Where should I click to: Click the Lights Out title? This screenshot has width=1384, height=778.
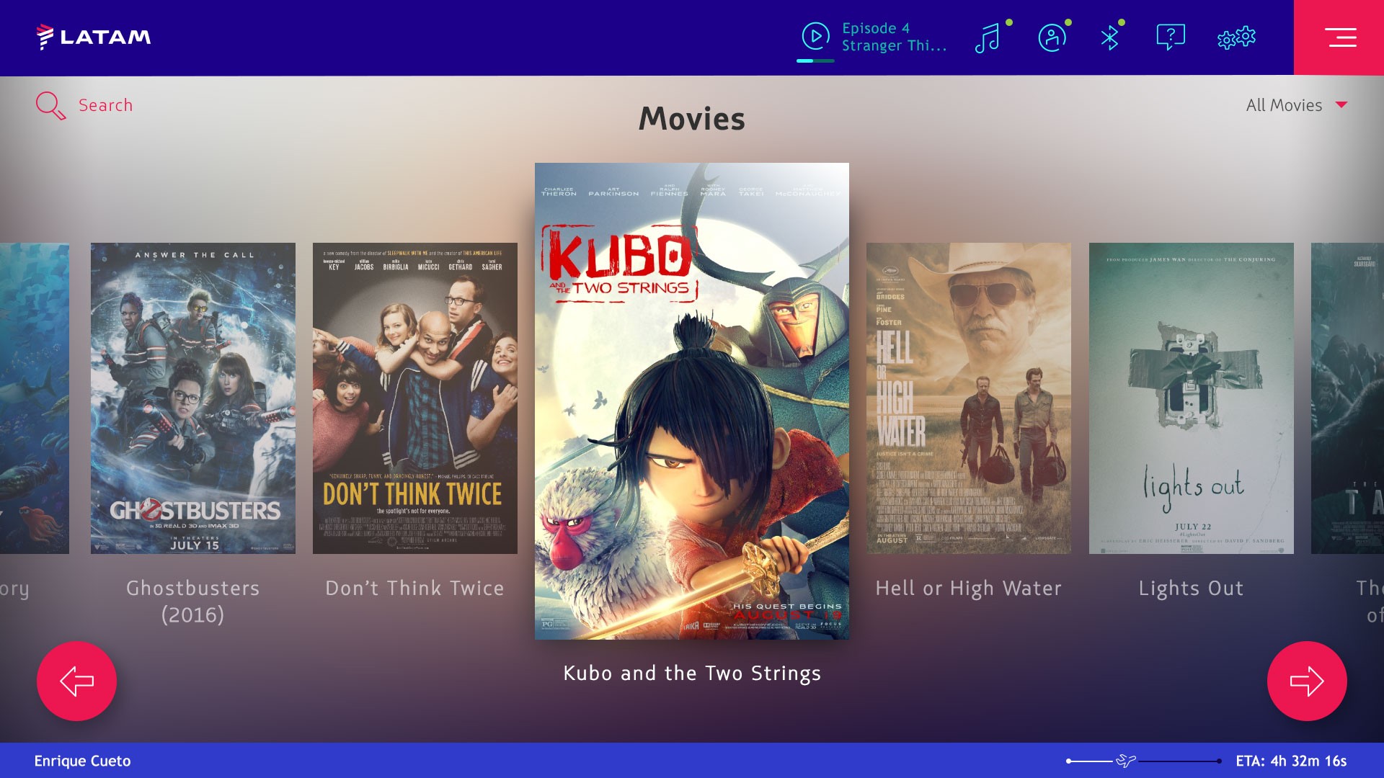coord(1191,588)
